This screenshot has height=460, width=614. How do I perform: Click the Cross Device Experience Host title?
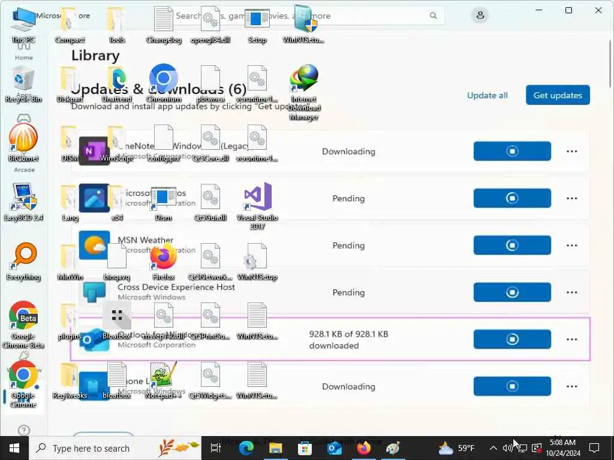pyautogui.click(x=176, y=287)
